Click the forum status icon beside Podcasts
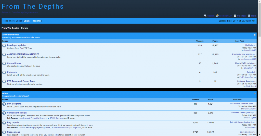This screenshot has height=136, width=261. pyautogui.click(x=4, y=72)
